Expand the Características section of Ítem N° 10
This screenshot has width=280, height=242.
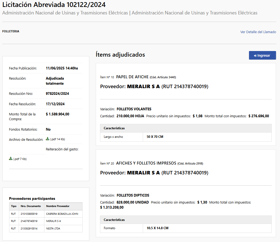pyautogui.click(x=112, y=128)
